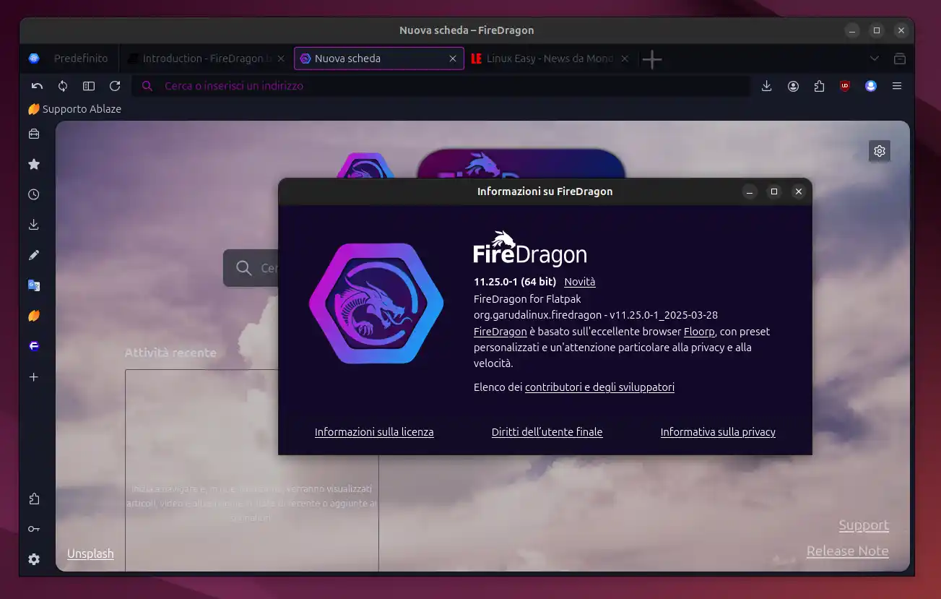941x599 pixels.
Task: Open the notes pencil panel in sidebar
Action: 33,255
